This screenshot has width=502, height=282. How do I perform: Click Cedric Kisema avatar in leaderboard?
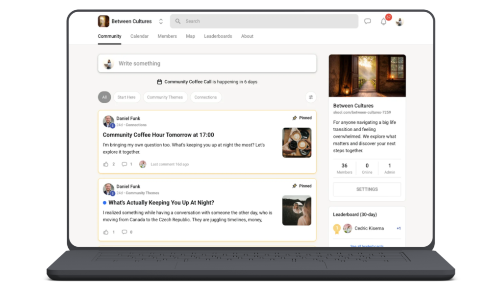pos(348,228)
